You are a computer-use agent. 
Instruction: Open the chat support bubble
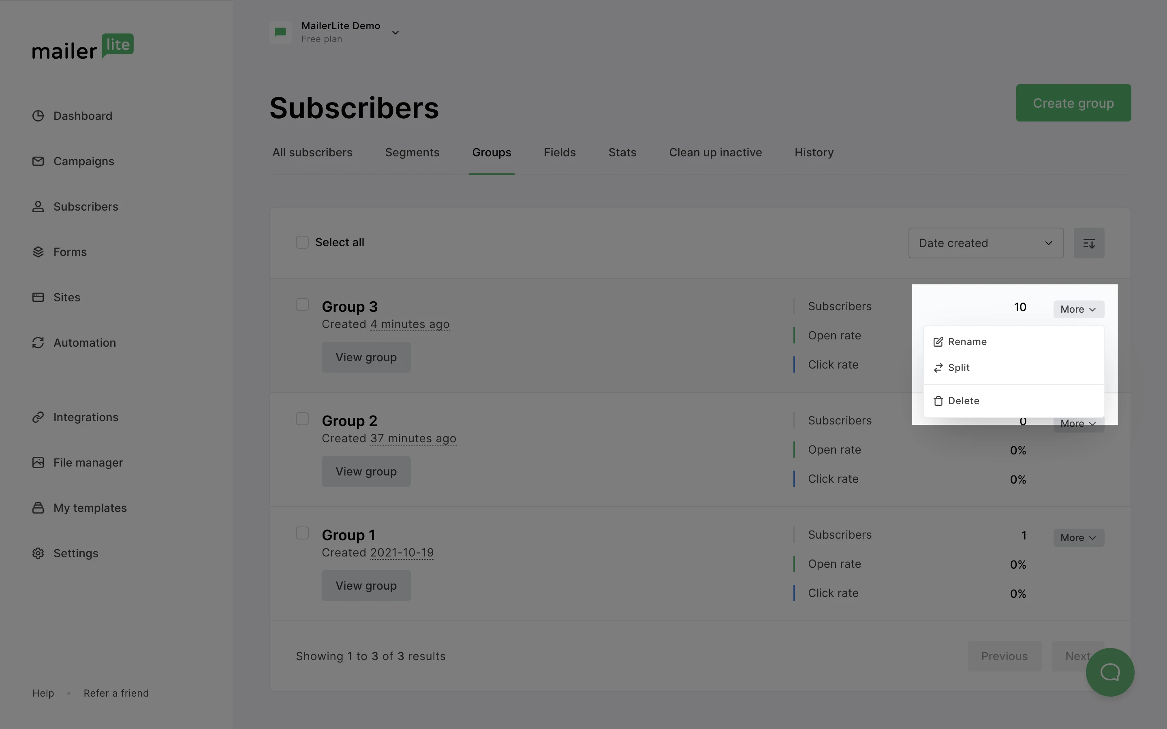pos(1109,671)
